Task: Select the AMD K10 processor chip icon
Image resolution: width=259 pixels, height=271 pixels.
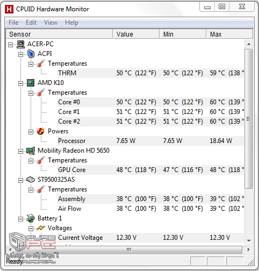Action: pos(31,83)
